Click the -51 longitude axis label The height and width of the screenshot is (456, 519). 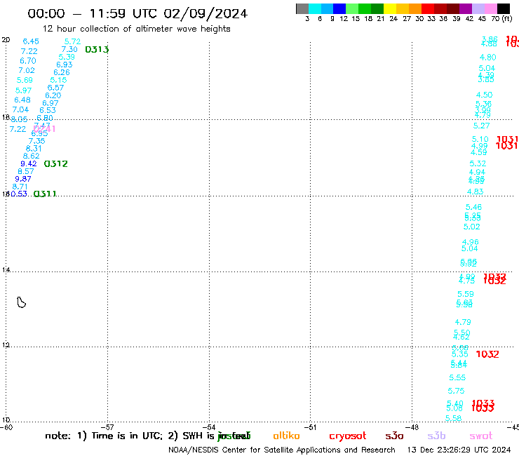pyautogui.click(x=311, y=427)
